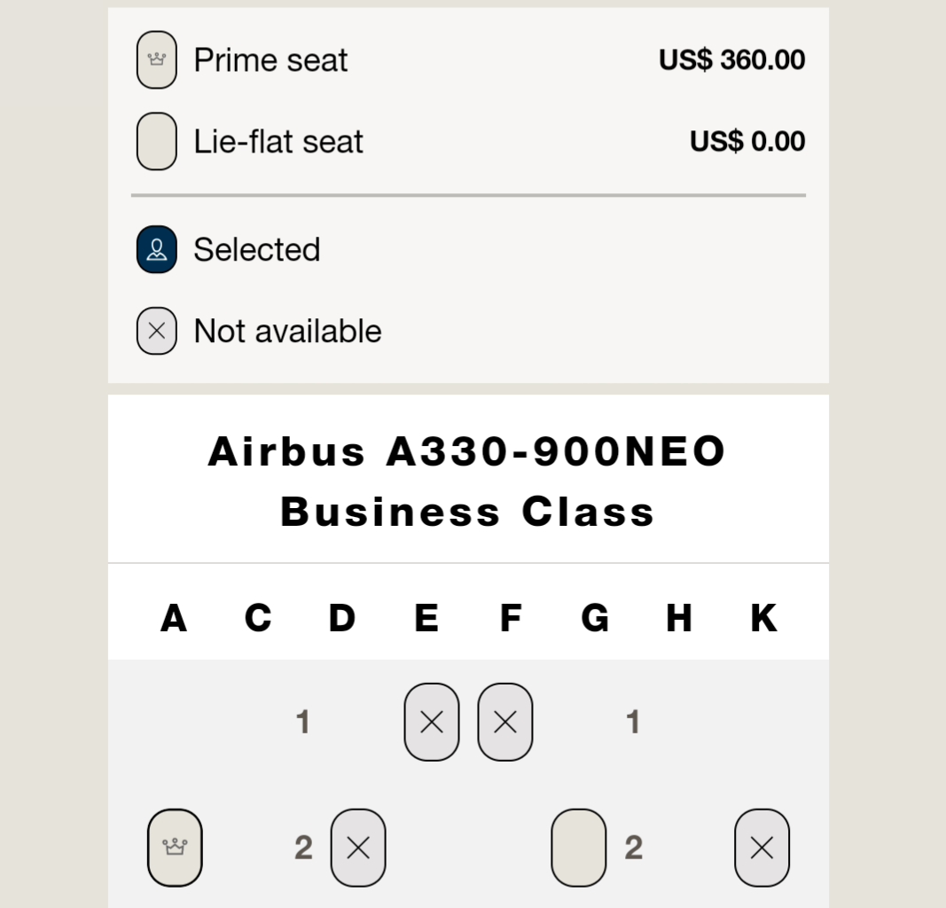The image size is (946, 908).
Task: Click the Prime seat crown legend icon
Action: pyautogui.click(x=157, y=59)
